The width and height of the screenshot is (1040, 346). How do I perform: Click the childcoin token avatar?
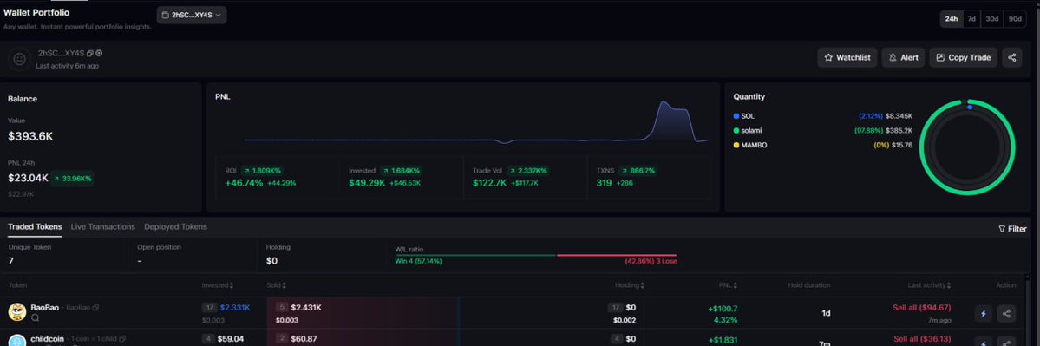point(17,340)
